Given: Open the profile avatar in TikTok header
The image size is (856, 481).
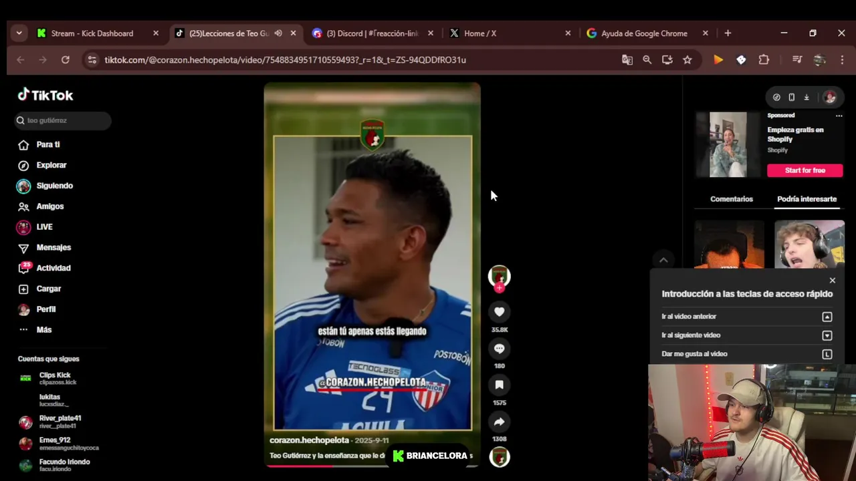Looking at the screenshot, I should [830, 98].
